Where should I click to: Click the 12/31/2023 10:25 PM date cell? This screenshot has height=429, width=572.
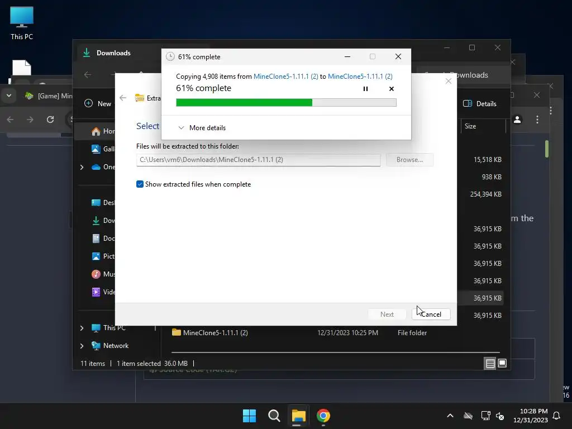347,333
